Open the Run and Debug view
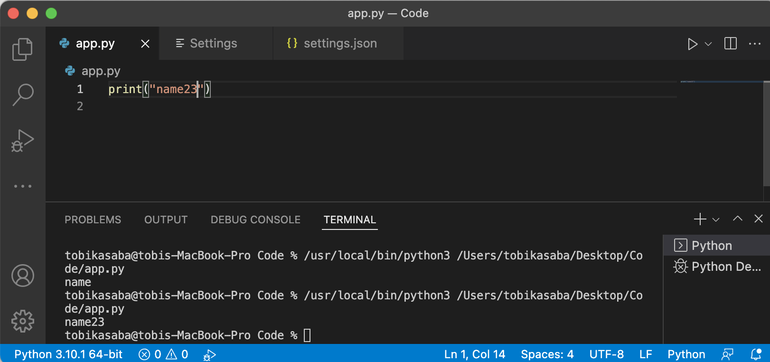 click(x=22, y=141)
